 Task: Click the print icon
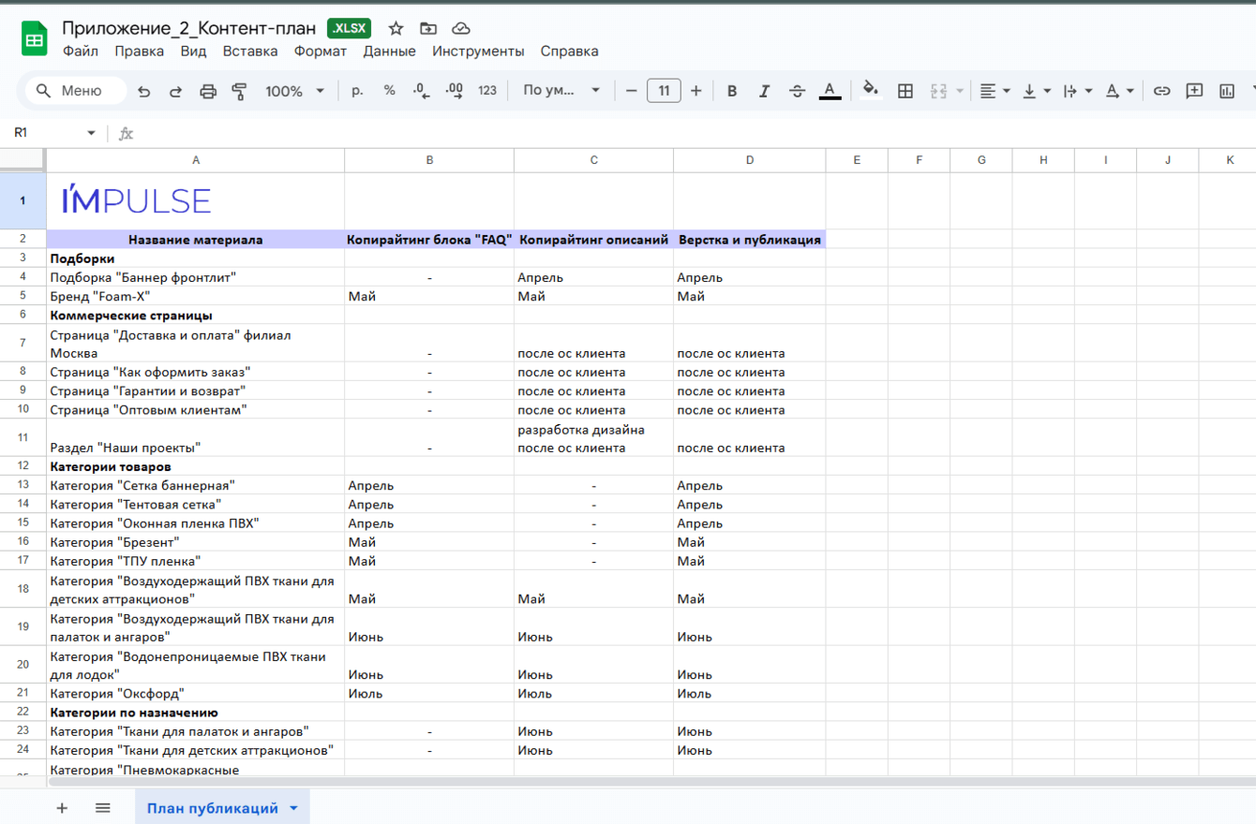click(x=208, y=91)
